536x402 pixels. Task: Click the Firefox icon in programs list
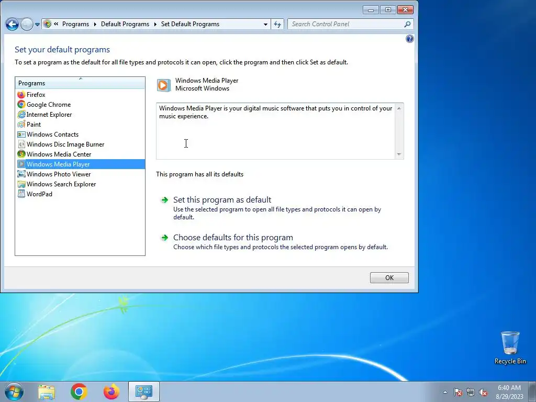(x=21, y=95)
